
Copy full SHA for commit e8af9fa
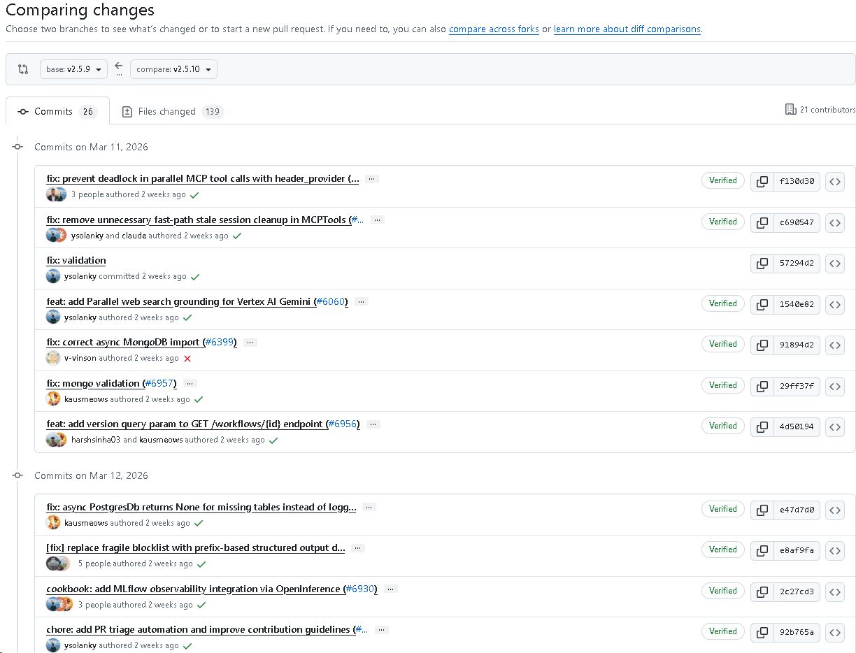tap(762, 551)
